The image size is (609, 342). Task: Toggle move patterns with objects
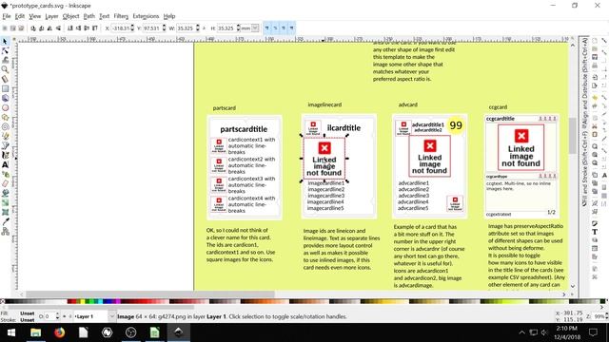pyautogui.click(x=291, y=28)
